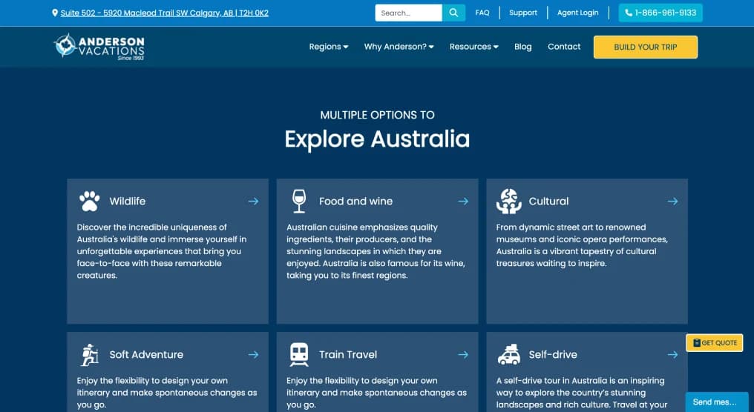The width and height of the screenshot is (754, 412).
Task: Click the Wildlife description starting 'Discover the incredible'
Action: pyautogui.click(x=163, y=251)
